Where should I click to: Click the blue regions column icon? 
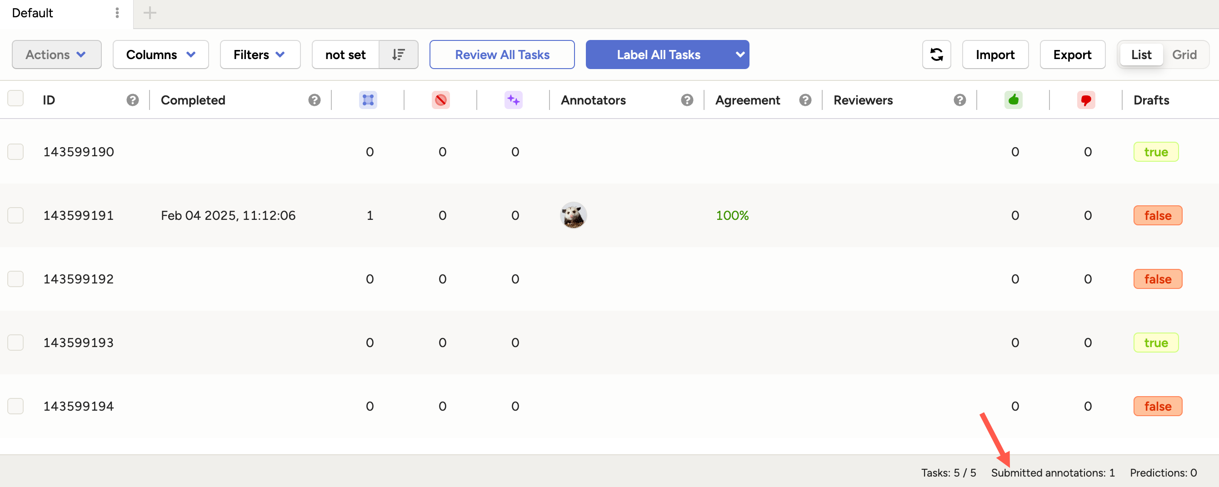(369, 100)
